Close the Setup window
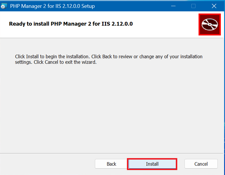 click(x=214, y=6)
